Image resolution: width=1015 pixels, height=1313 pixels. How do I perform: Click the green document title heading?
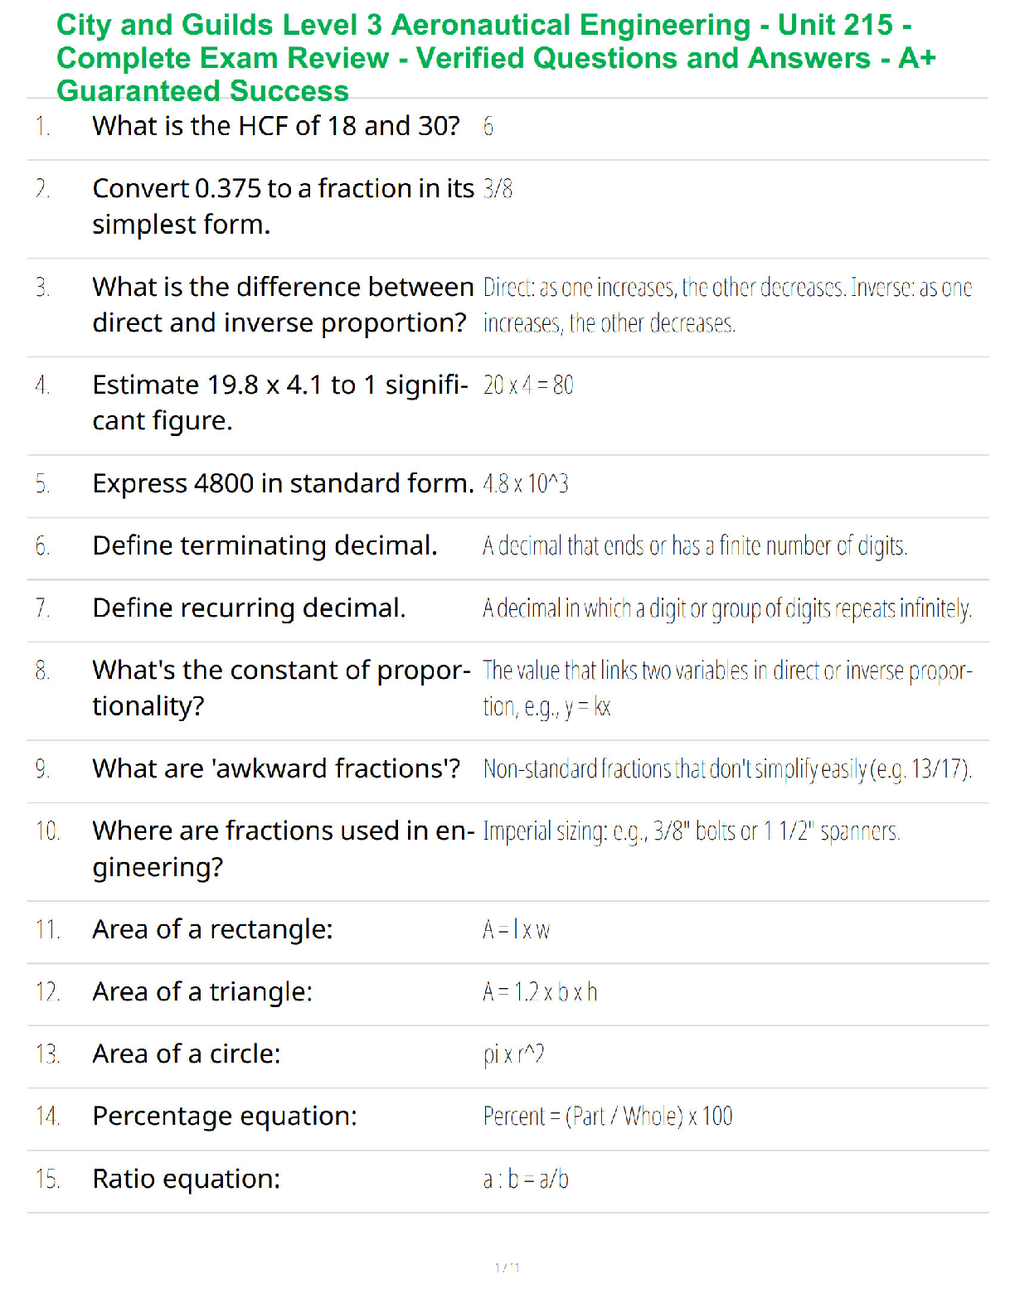[x=496, y=58]
